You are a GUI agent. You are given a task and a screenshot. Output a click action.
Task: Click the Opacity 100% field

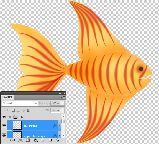(55, 103)
